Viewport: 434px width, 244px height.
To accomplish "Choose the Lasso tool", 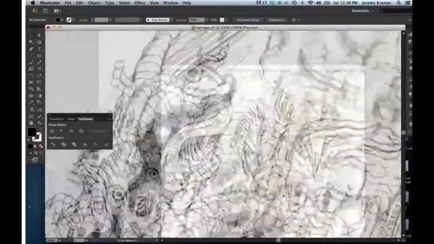I will pyautogui.click(x=39, y=42).
